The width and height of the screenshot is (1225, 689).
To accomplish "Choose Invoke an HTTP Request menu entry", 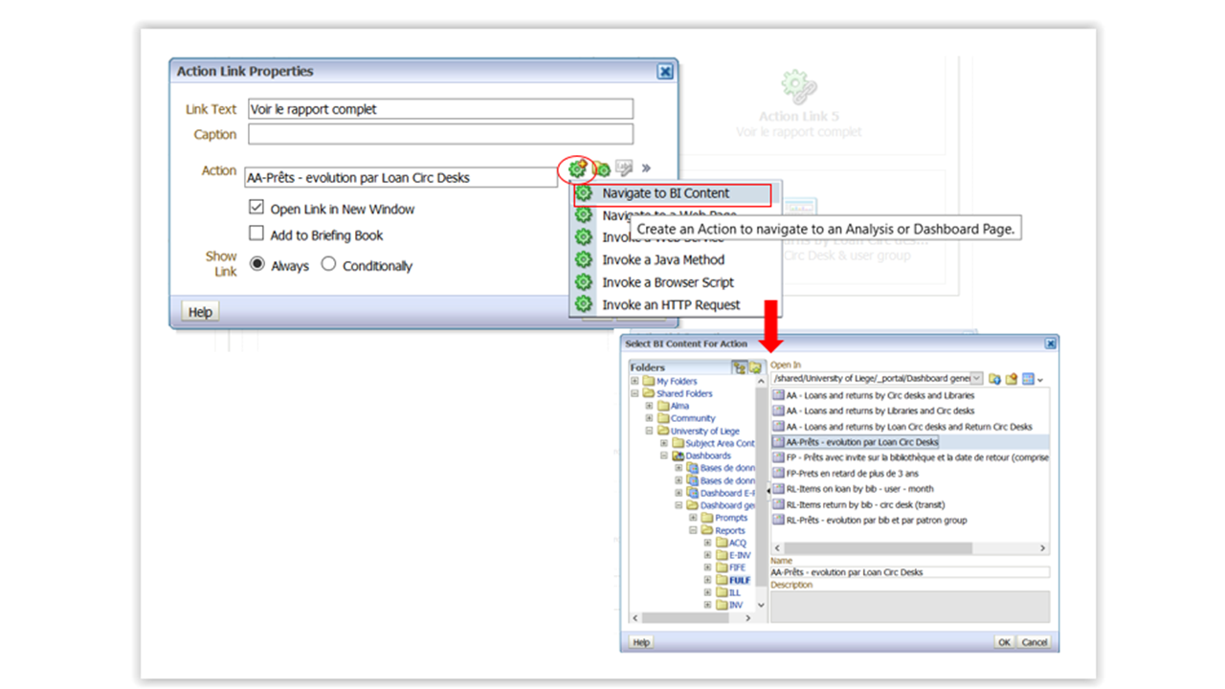I will 671,304.
